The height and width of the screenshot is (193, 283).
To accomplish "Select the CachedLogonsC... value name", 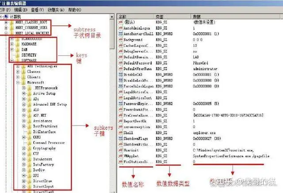I will pyautogui.click(x=138, y=45).
